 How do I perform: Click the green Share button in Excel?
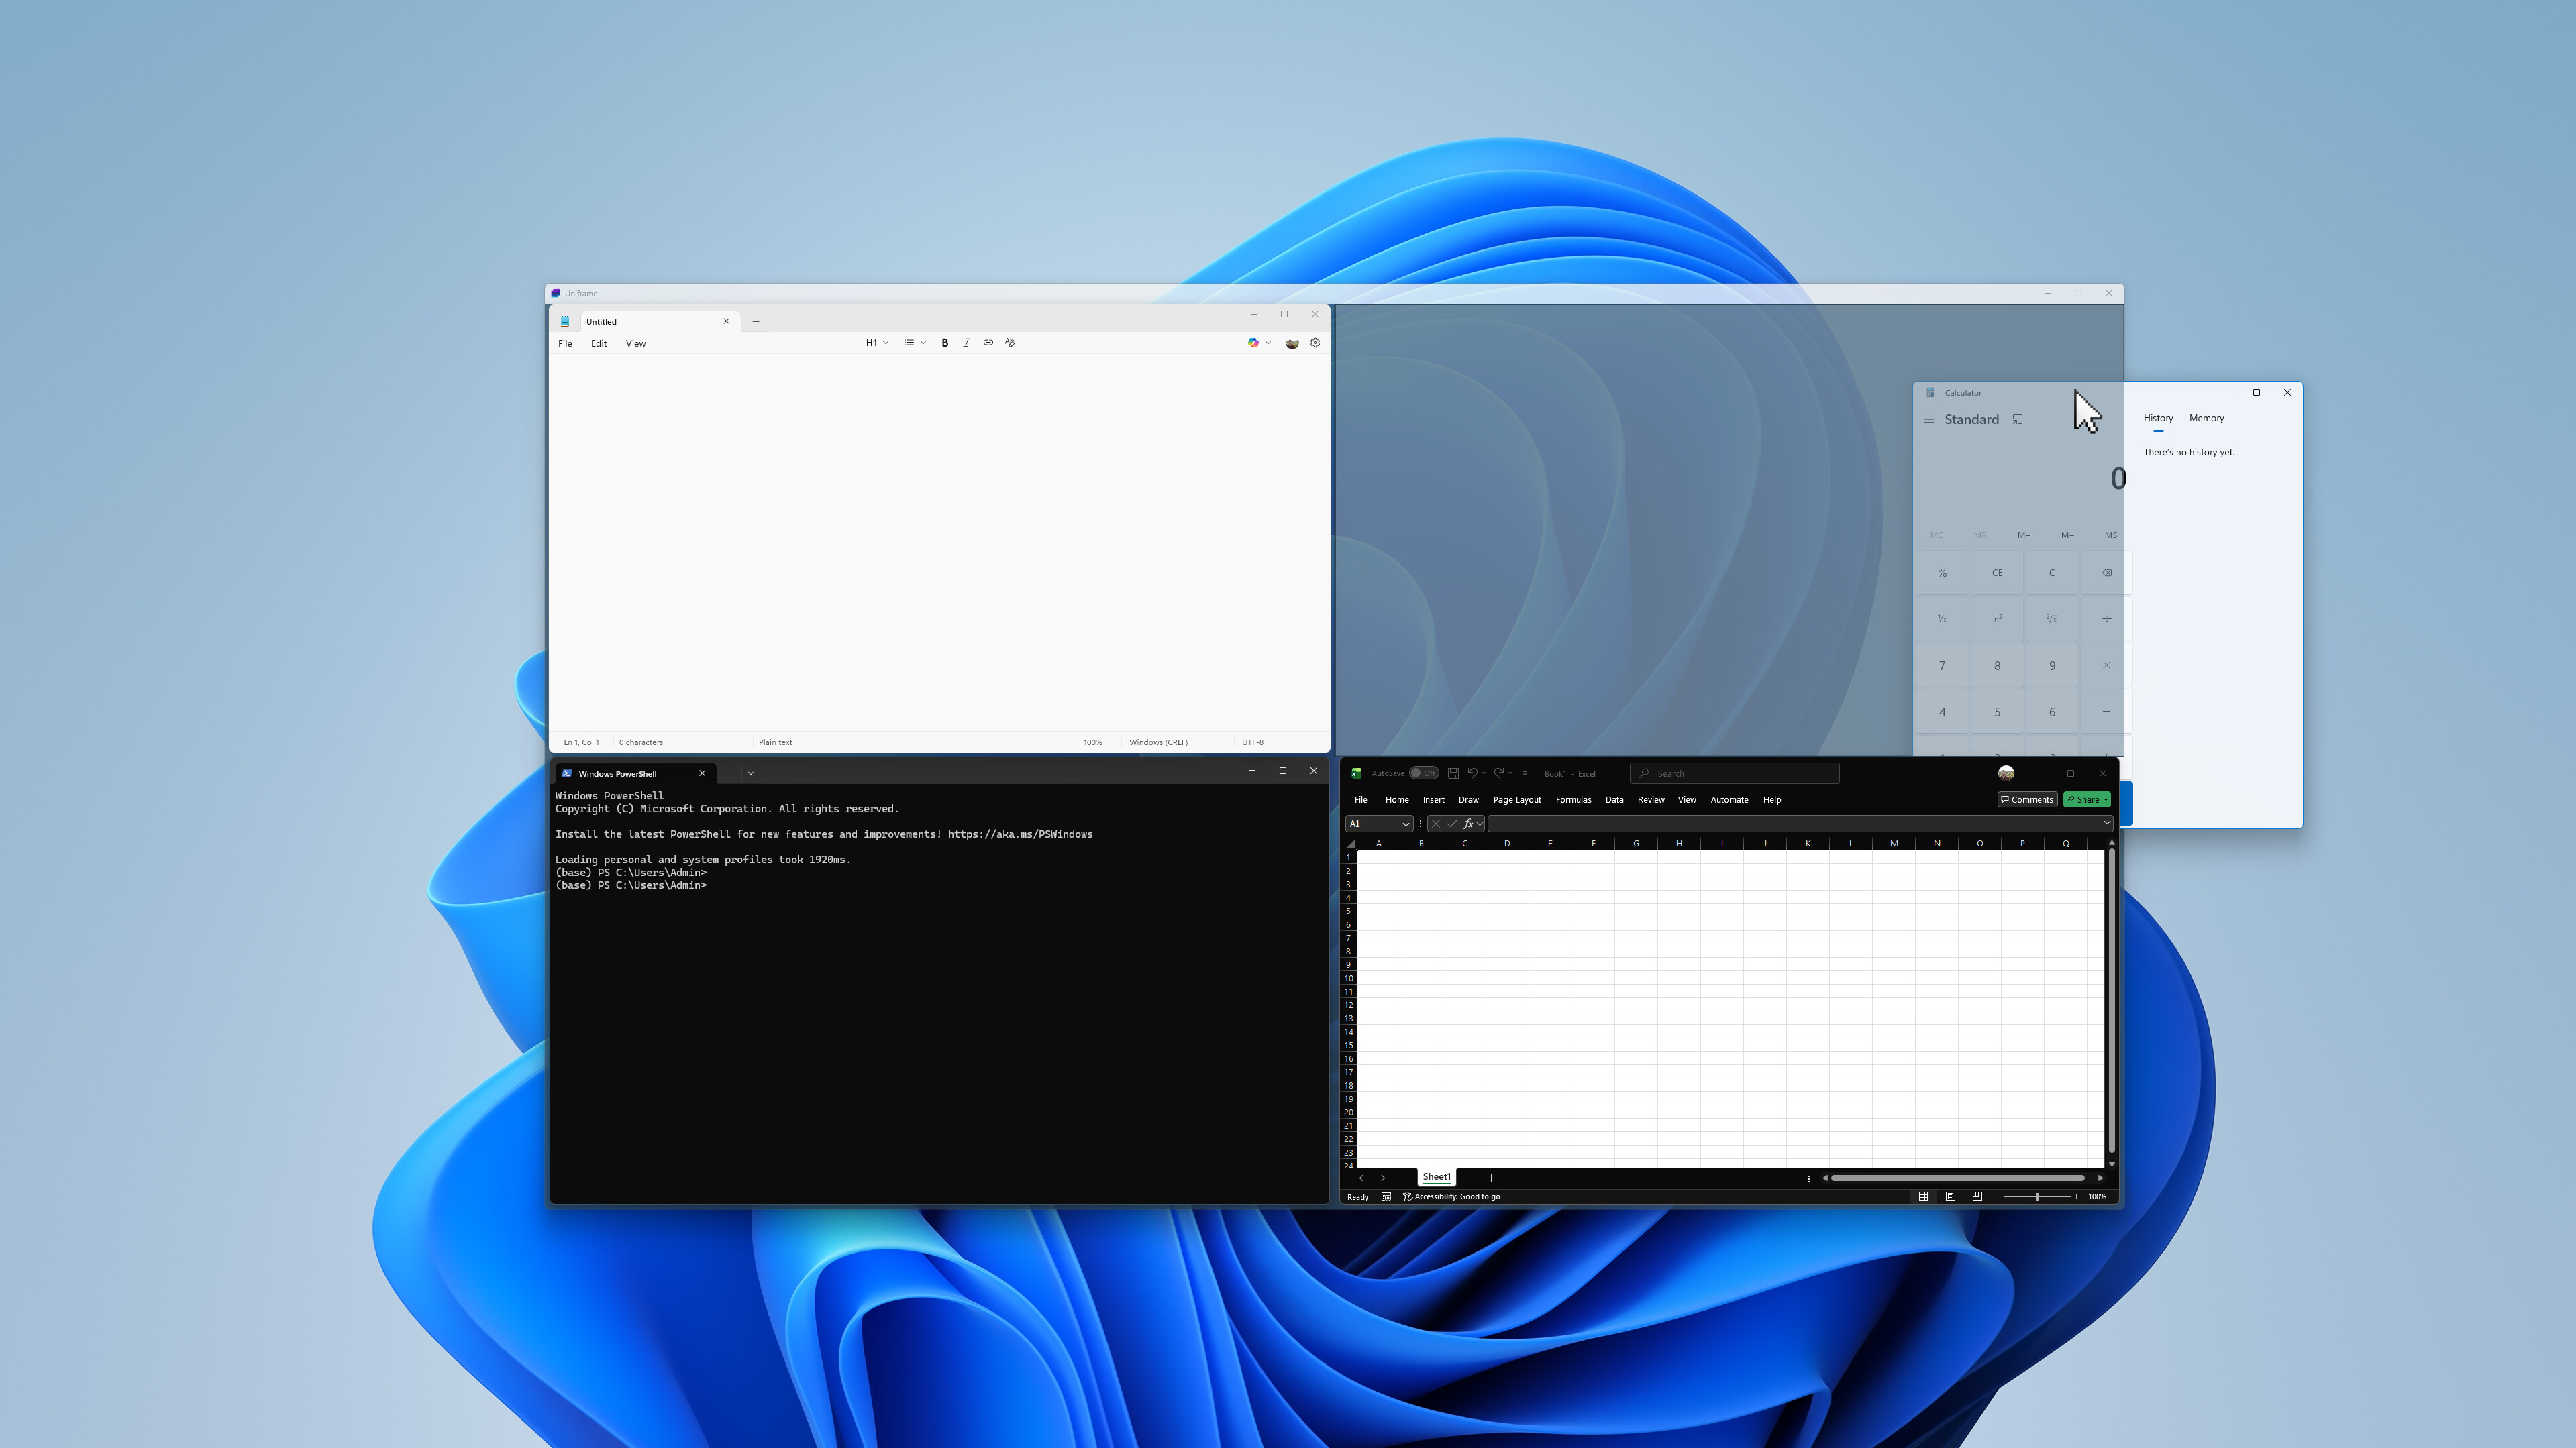click(x=2086, y=799)
